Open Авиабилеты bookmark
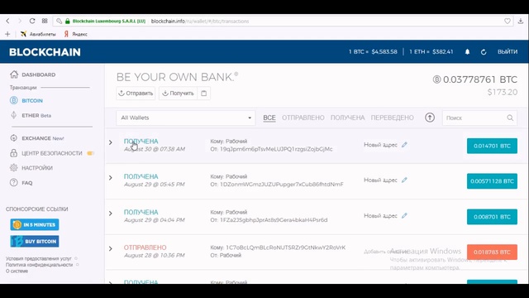 (x=38, y=34)
